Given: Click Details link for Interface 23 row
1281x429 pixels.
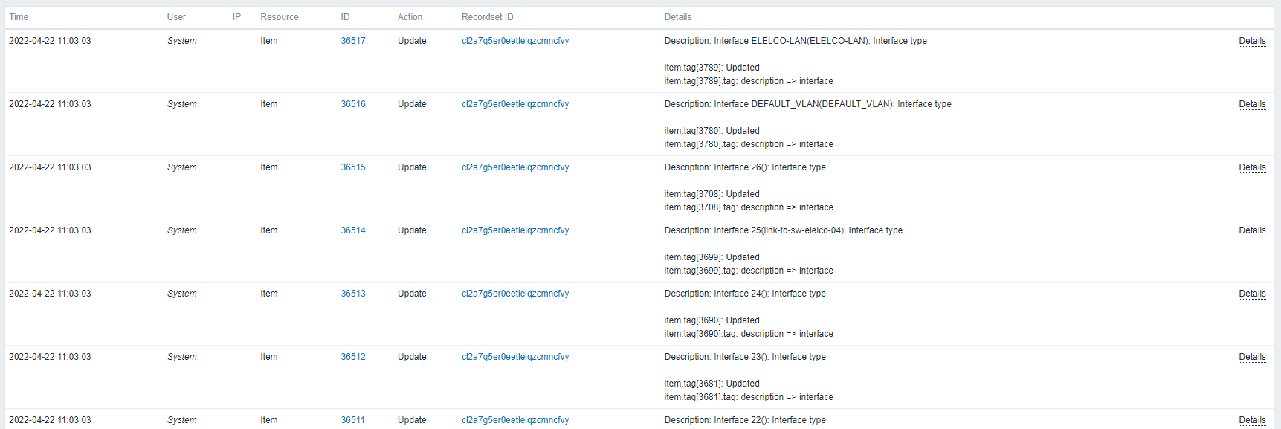Looking at the screenshot, I should click(1252, 357).
